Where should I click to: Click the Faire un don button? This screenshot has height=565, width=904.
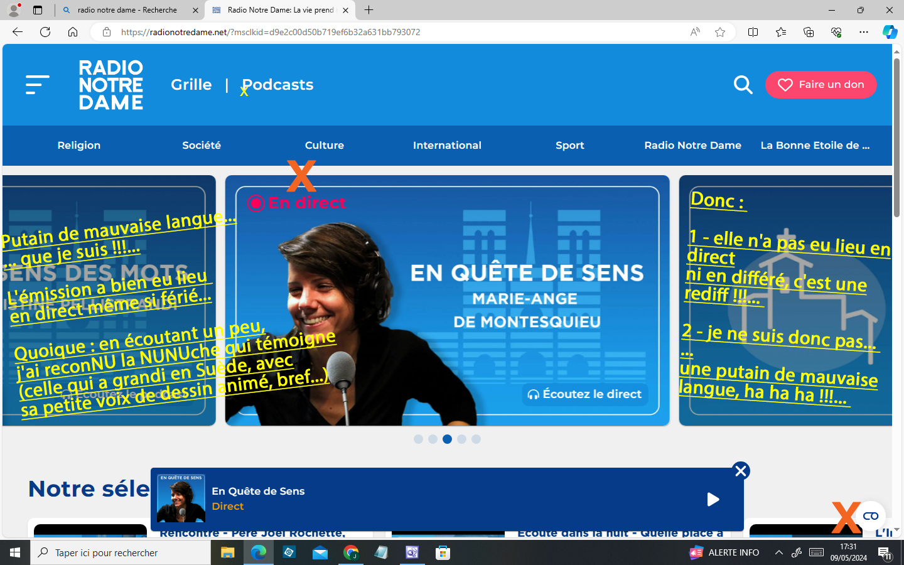pos(821,85)
